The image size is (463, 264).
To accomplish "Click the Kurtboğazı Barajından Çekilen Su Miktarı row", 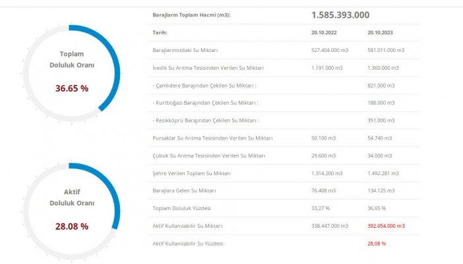I will [204, 103].
